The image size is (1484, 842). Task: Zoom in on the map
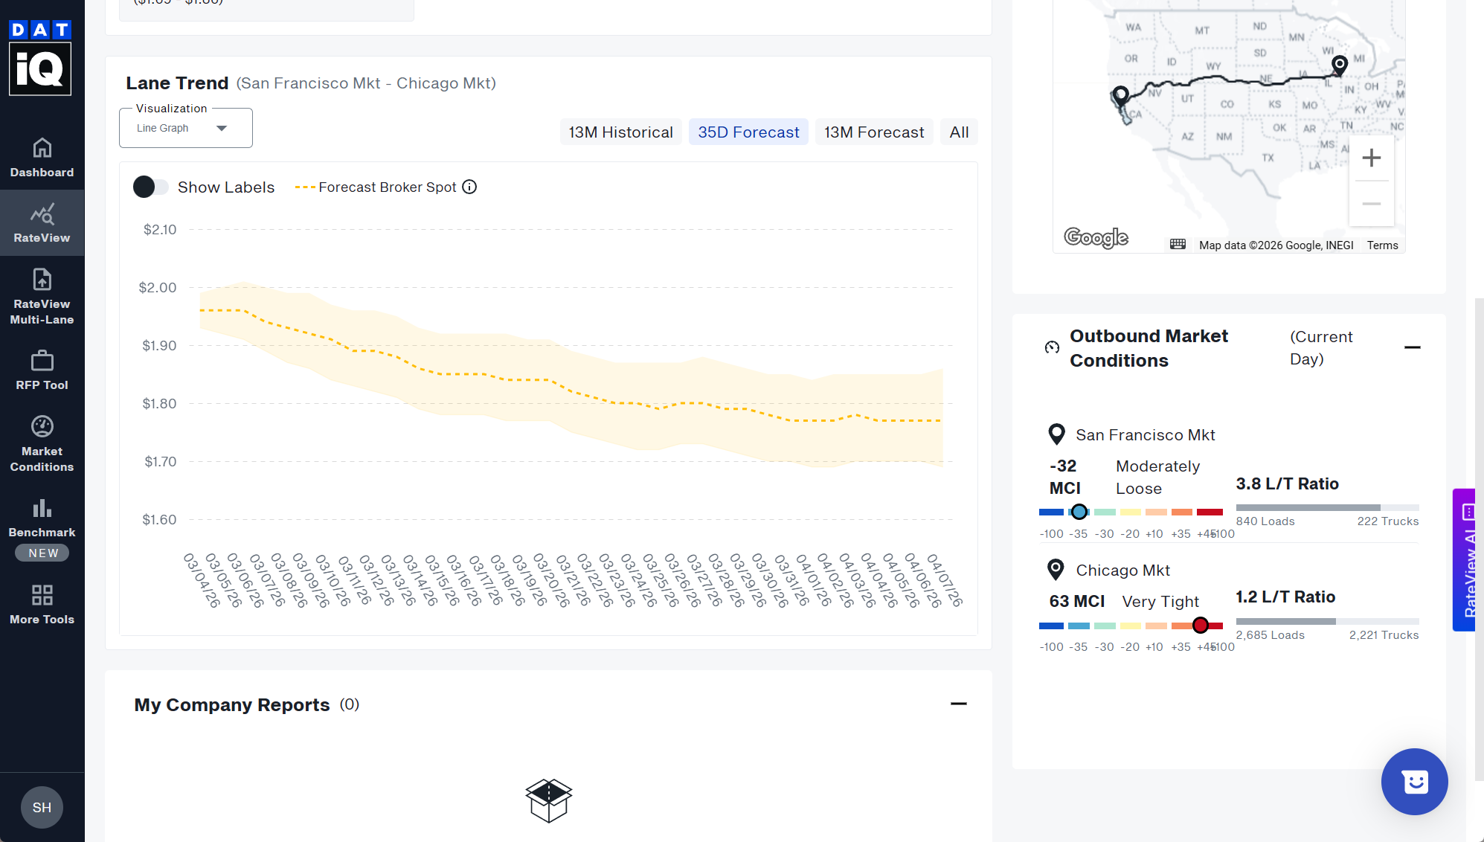[x=1371, y=158]
